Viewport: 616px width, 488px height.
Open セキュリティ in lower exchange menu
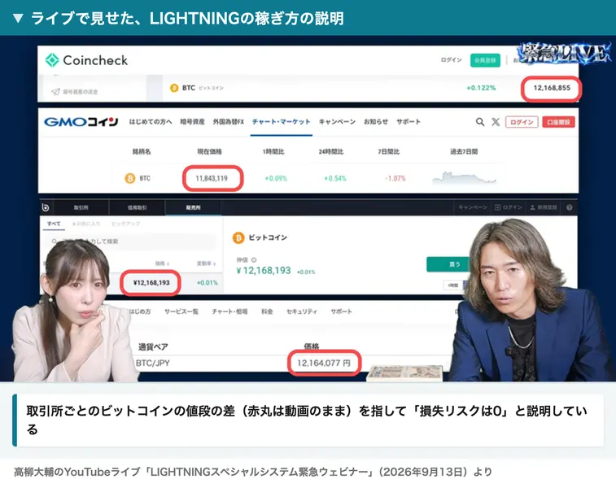[x=302, y=312]
